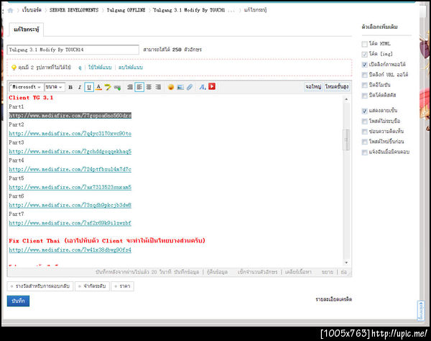Click the blue 'บันทึก' save button
This screenshot has height=341, width=431.
click(18, 301)
